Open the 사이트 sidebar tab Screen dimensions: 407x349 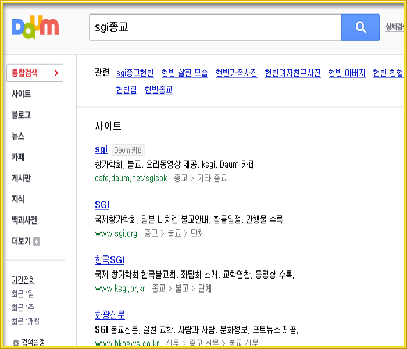click(22, 94)
